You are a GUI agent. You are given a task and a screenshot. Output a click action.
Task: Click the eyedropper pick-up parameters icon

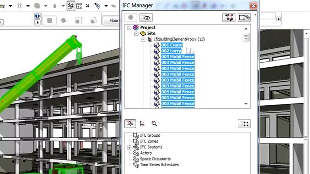pos(97,6)
